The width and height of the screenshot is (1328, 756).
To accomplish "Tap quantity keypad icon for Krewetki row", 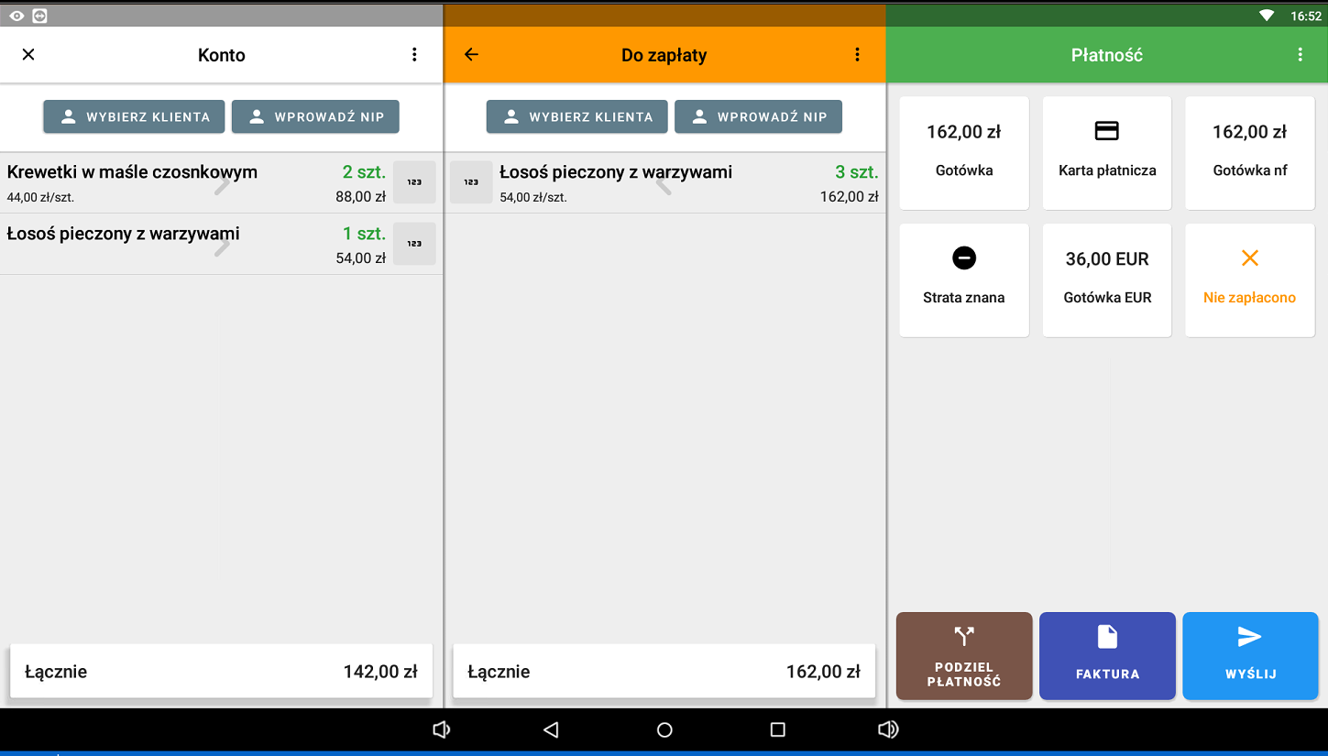I will coord(414,182).
